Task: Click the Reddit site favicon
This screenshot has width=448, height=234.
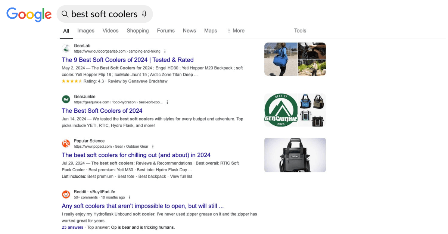Action: pyautogui.click(x=66, y=194)
